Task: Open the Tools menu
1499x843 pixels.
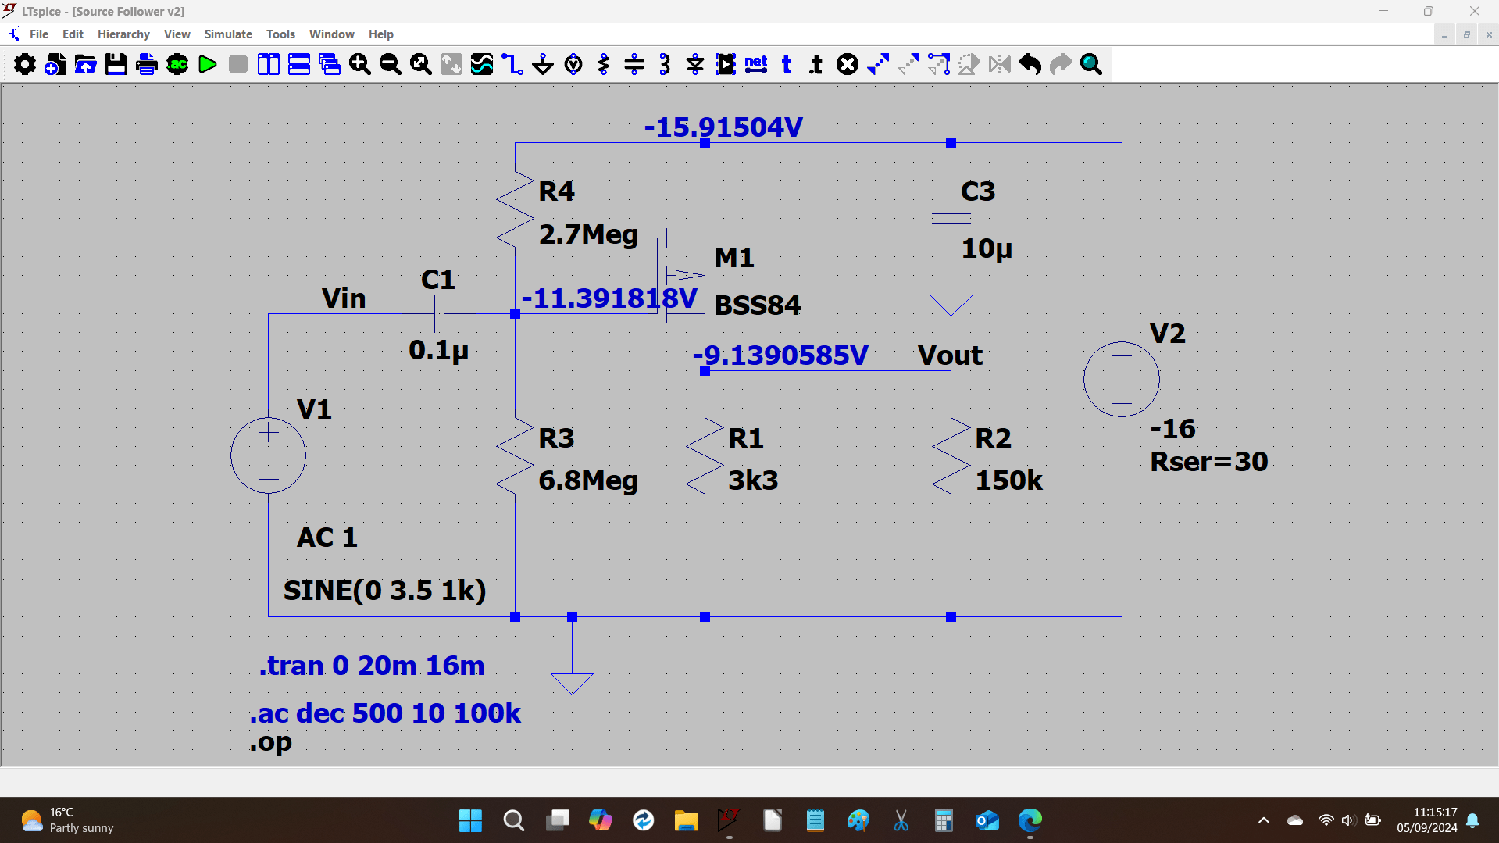Action: [280, 34]
